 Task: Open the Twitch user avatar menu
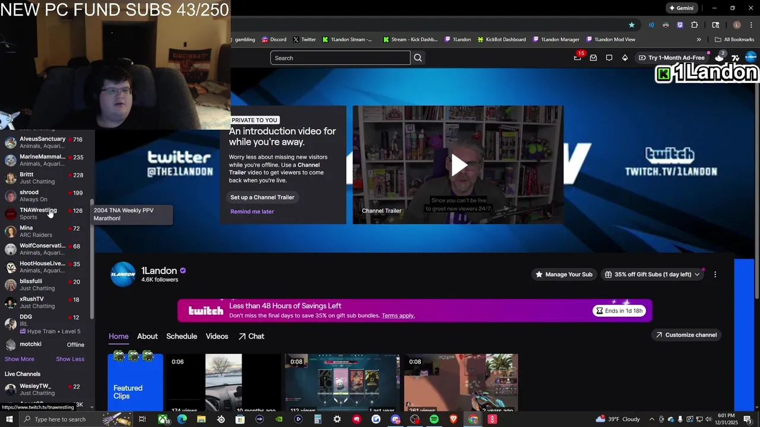coord(751,58)
